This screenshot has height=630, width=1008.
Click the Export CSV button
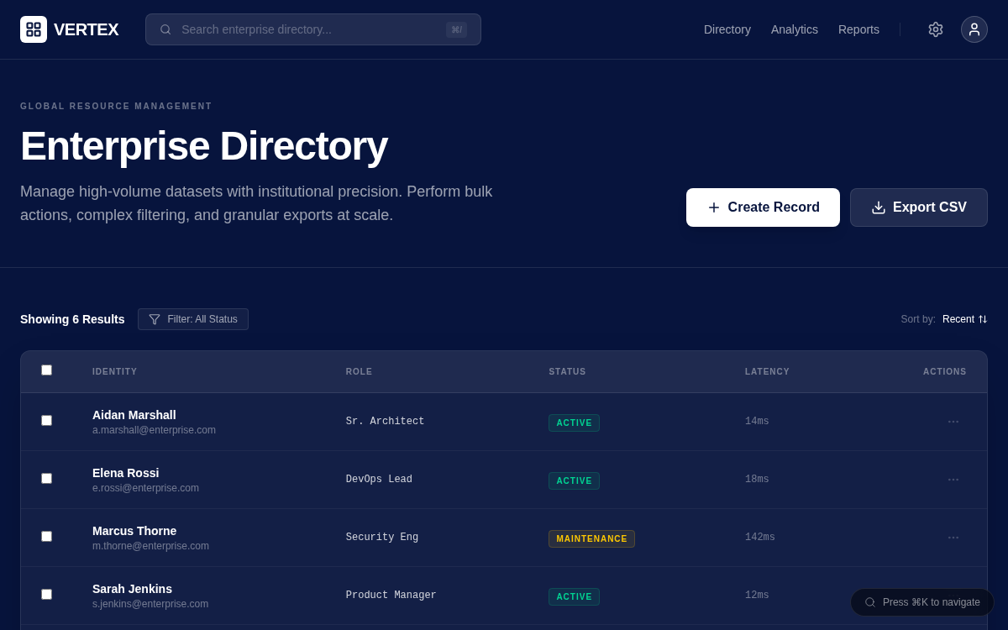tap(919, 207)
